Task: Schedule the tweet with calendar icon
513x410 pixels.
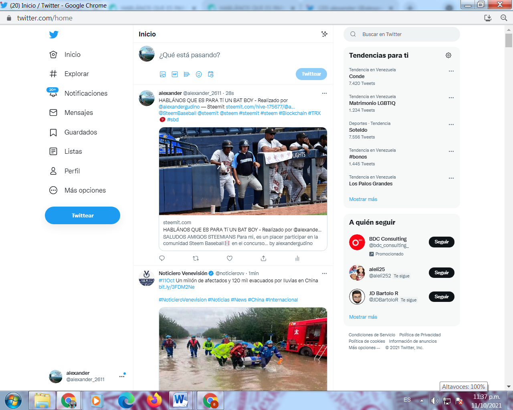Action: 211,74
